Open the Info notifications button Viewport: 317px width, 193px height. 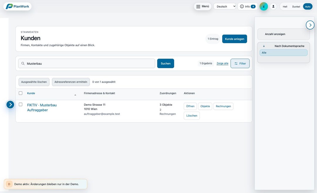coord(248,6)
